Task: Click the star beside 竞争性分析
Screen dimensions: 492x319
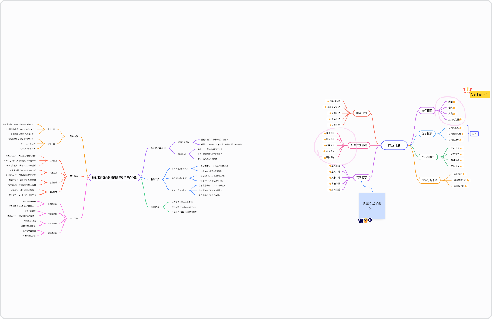Action: pyautogui.click(x=465, y=186)
